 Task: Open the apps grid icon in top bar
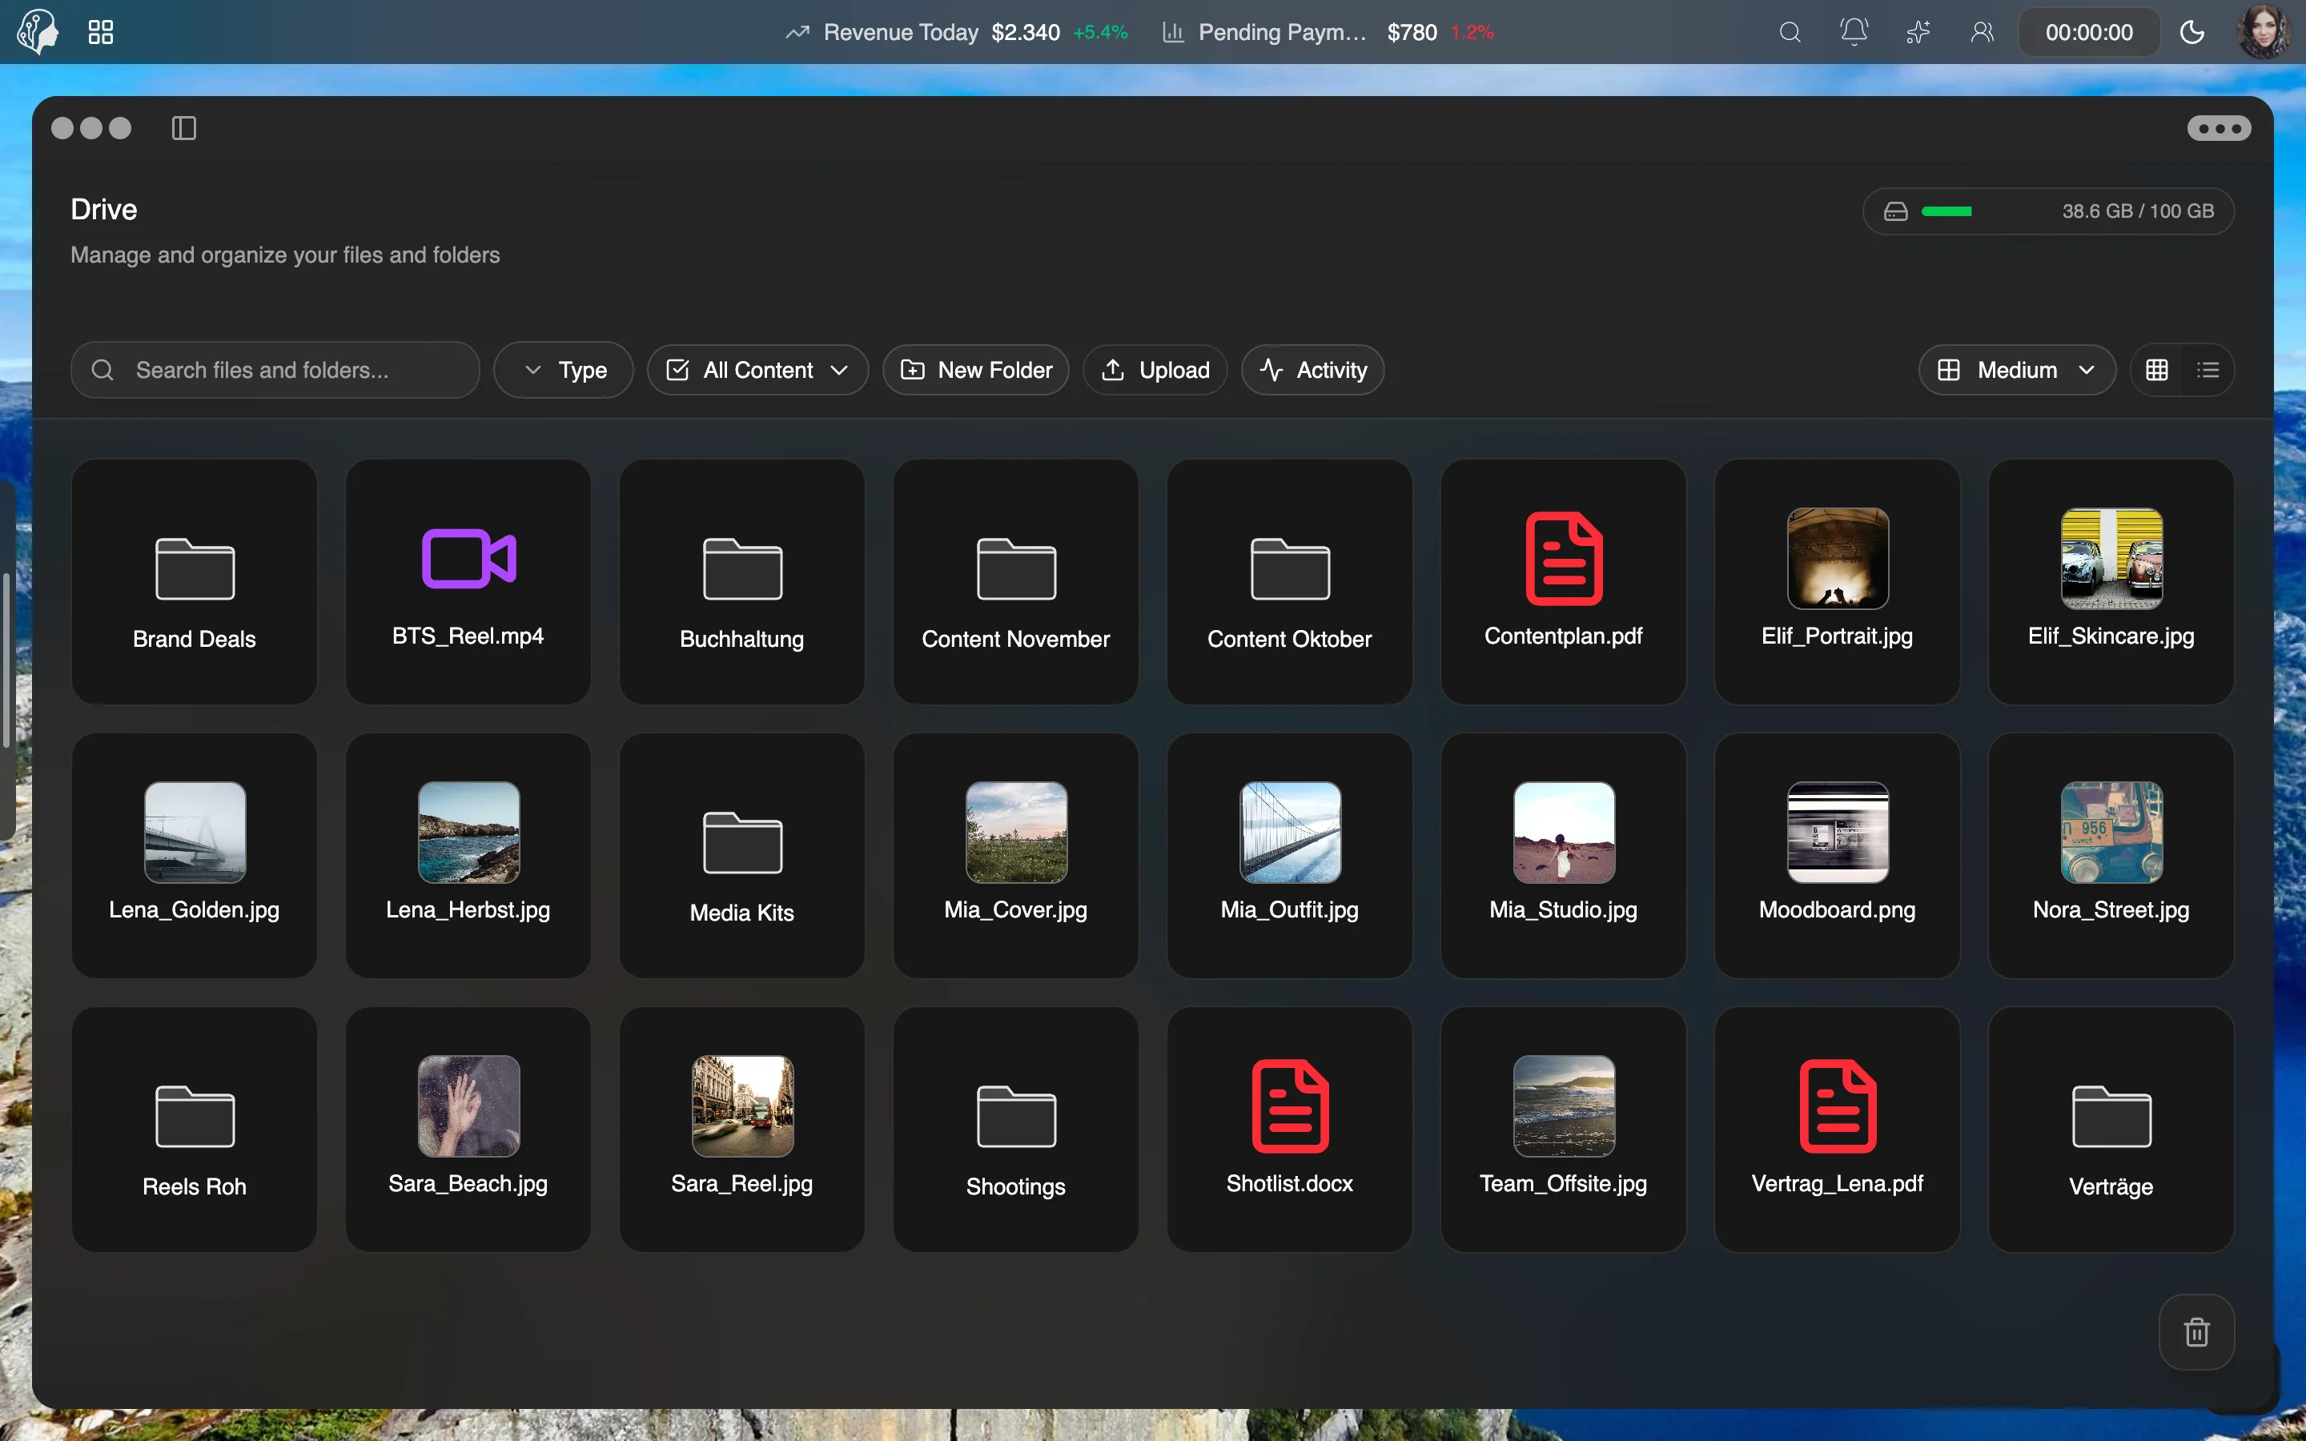[x=101, y=32]
